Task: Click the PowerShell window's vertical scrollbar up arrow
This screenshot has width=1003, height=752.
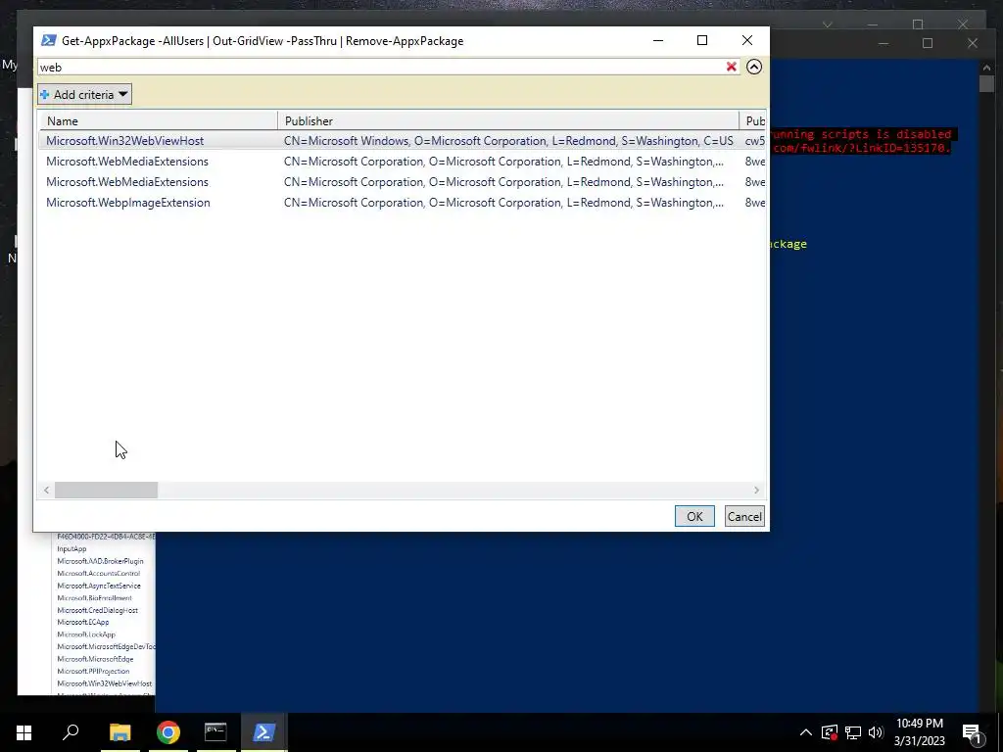Action: 986,68
